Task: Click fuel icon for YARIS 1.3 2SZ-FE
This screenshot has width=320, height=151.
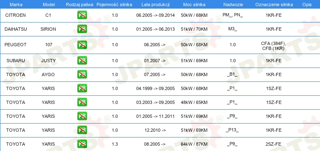Action: (82, 144)
